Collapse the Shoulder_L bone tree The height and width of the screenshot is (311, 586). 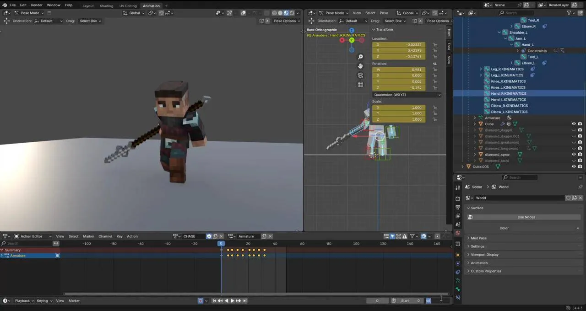click(x=499, y=32)
